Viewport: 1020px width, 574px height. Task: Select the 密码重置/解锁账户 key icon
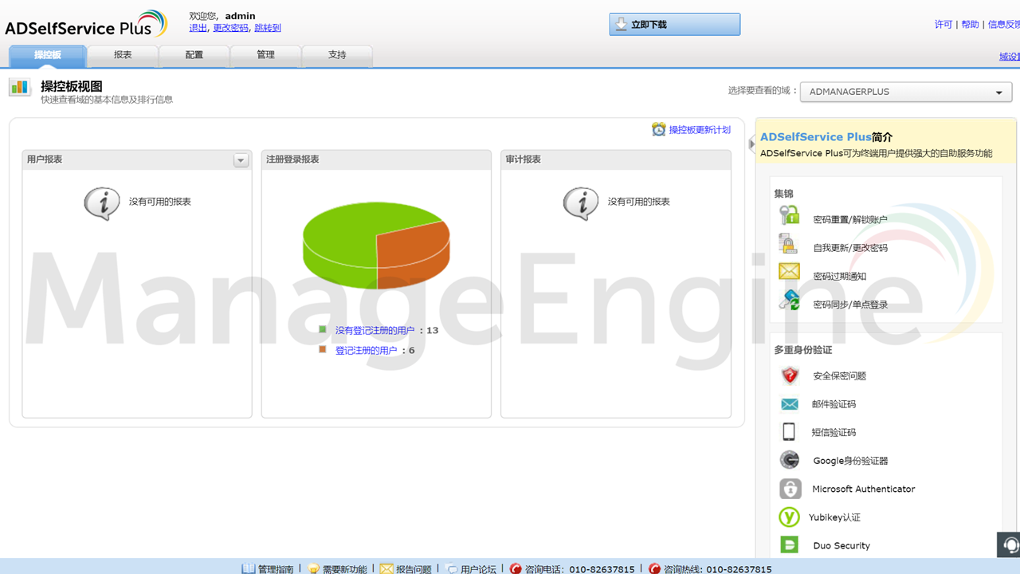point(789,214)
